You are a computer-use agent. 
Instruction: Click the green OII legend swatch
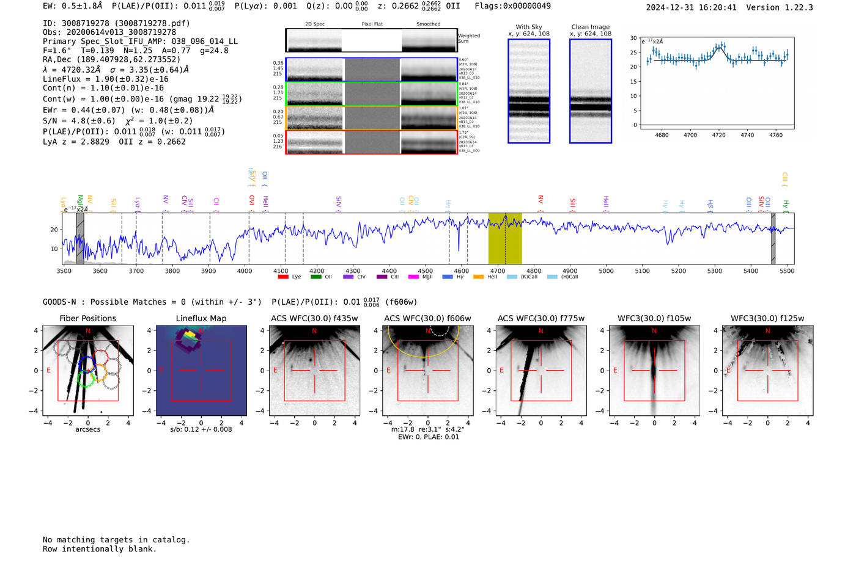(x=315, y=277)
